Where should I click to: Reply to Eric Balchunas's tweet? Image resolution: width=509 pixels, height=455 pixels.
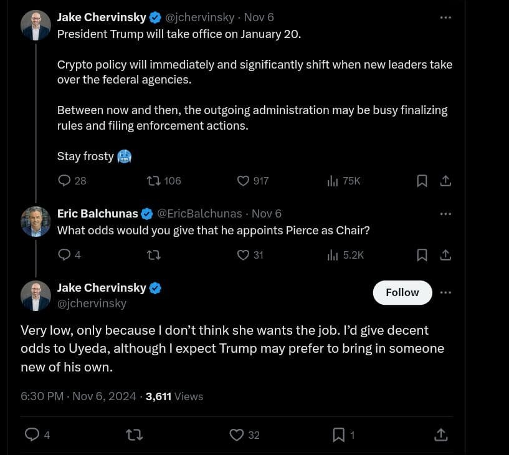pos(65,254)
